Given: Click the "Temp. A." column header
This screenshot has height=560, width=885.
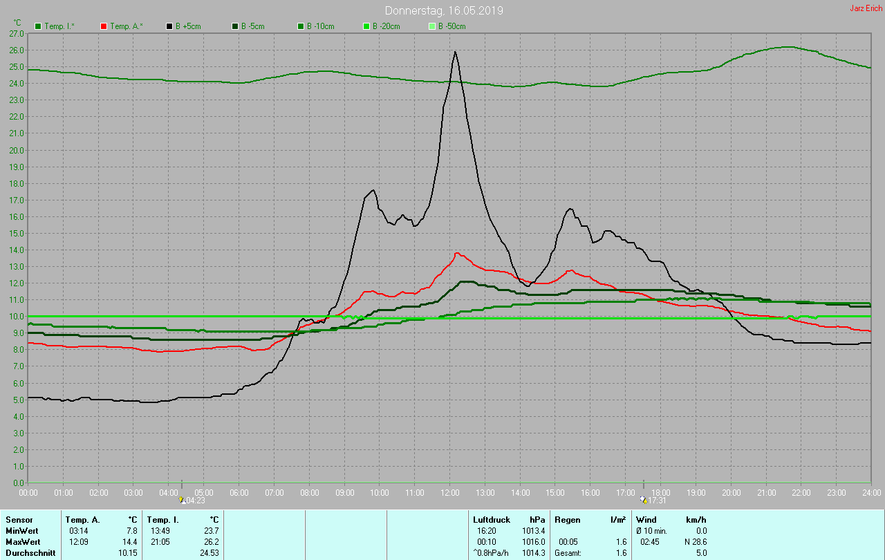Looking at the screenshot, I should pos(82,520).
